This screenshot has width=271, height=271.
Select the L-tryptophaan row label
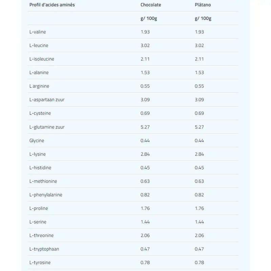[44, 249]
